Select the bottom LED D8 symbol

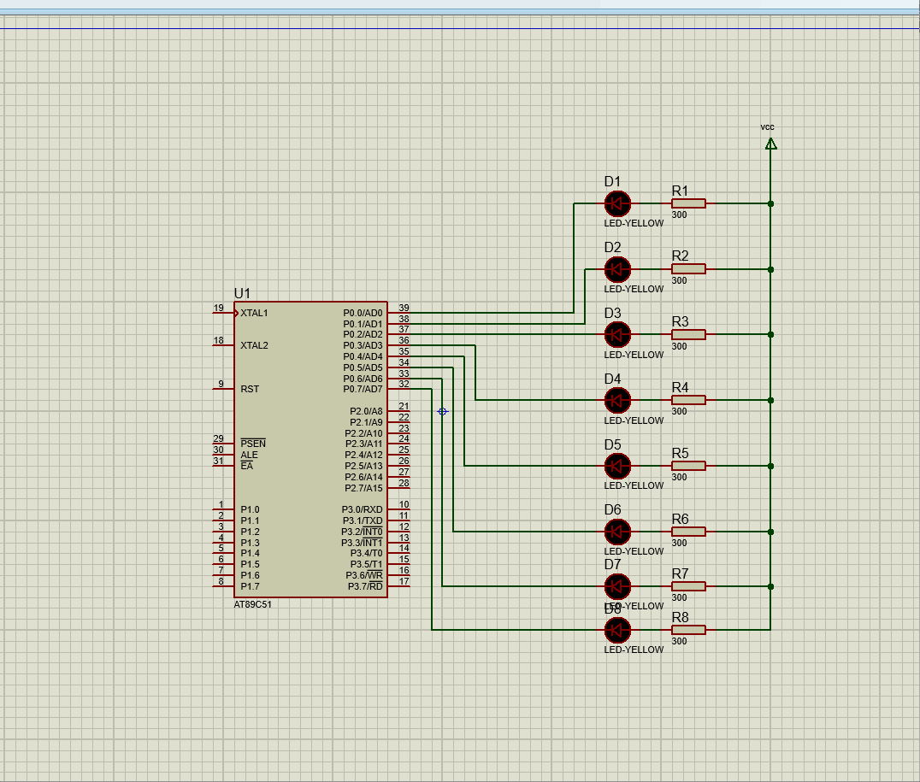(x=617, y=630)
